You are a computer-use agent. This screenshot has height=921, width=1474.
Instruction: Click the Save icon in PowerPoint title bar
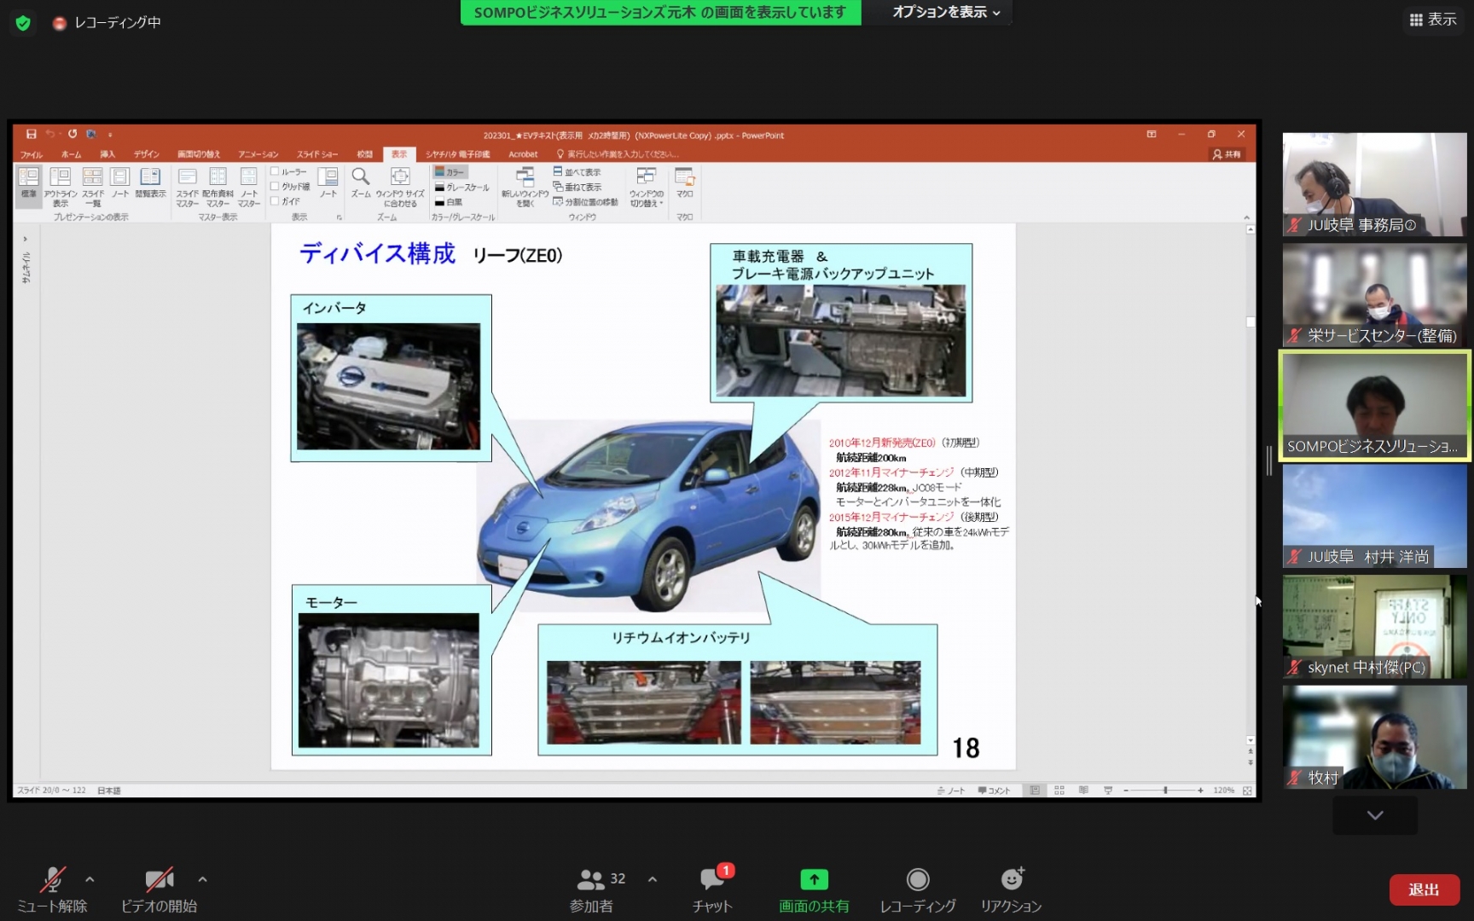(x=31, y=134)
